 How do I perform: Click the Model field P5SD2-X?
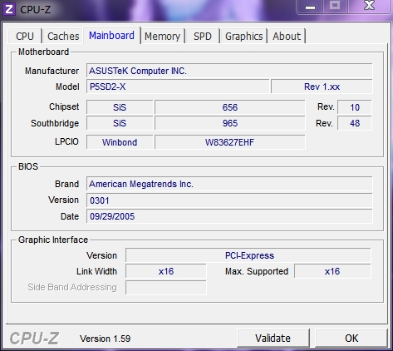[178, 87]
